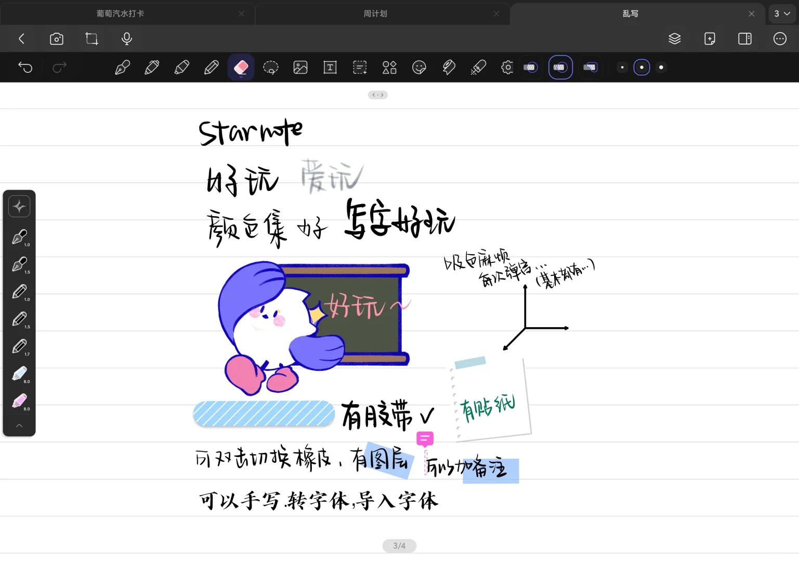
Task: Close the 周计划 tab
Action: pyautogui.click(x=496, y=14)
